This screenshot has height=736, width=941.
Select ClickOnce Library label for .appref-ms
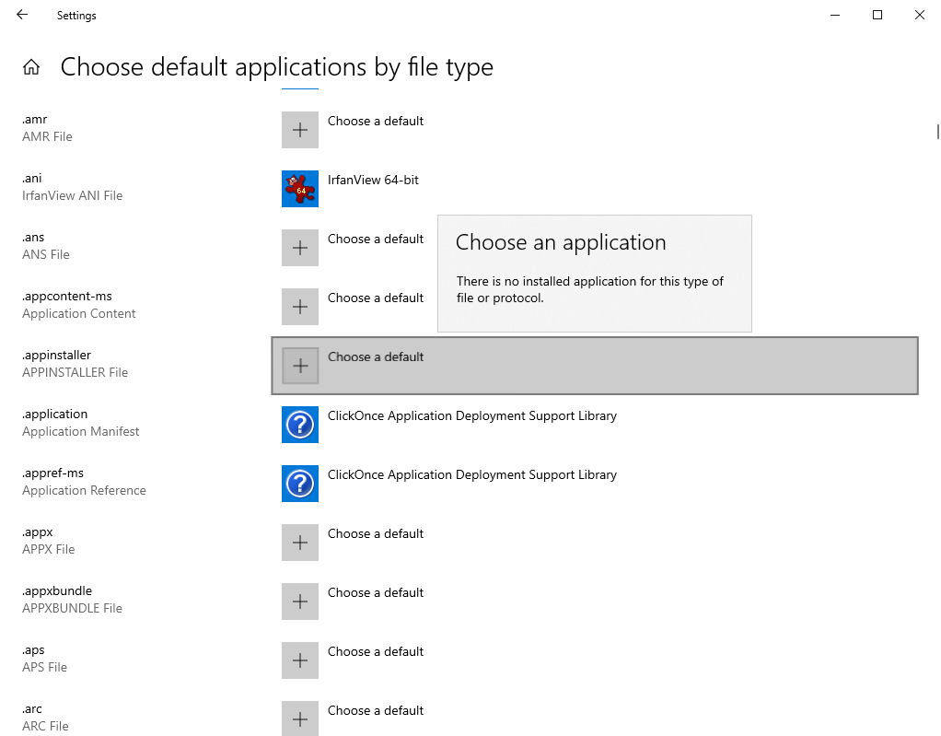[x=472, y=475]
